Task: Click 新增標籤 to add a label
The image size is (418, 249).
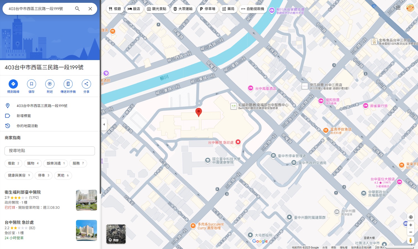Action: pos(24,116)
